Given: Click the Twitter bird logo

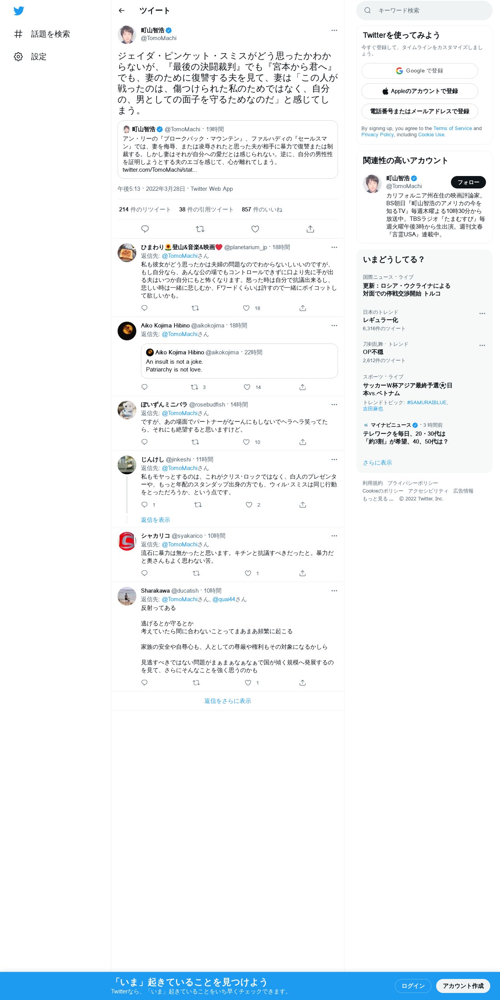Looking at the screenshot, I should coord(19,11).
